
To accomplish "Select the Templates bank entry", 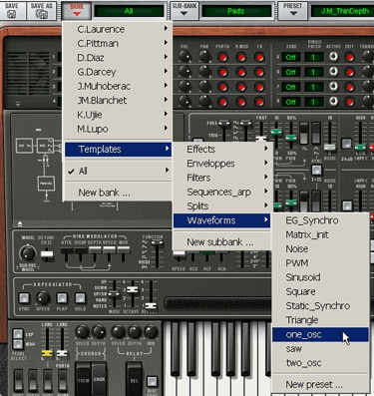I will [118, 150].
